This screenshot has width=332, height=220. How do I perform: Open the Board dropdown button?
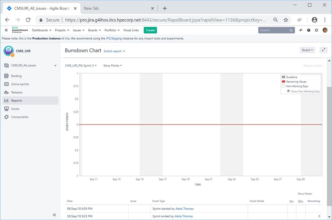pos(307,50)
